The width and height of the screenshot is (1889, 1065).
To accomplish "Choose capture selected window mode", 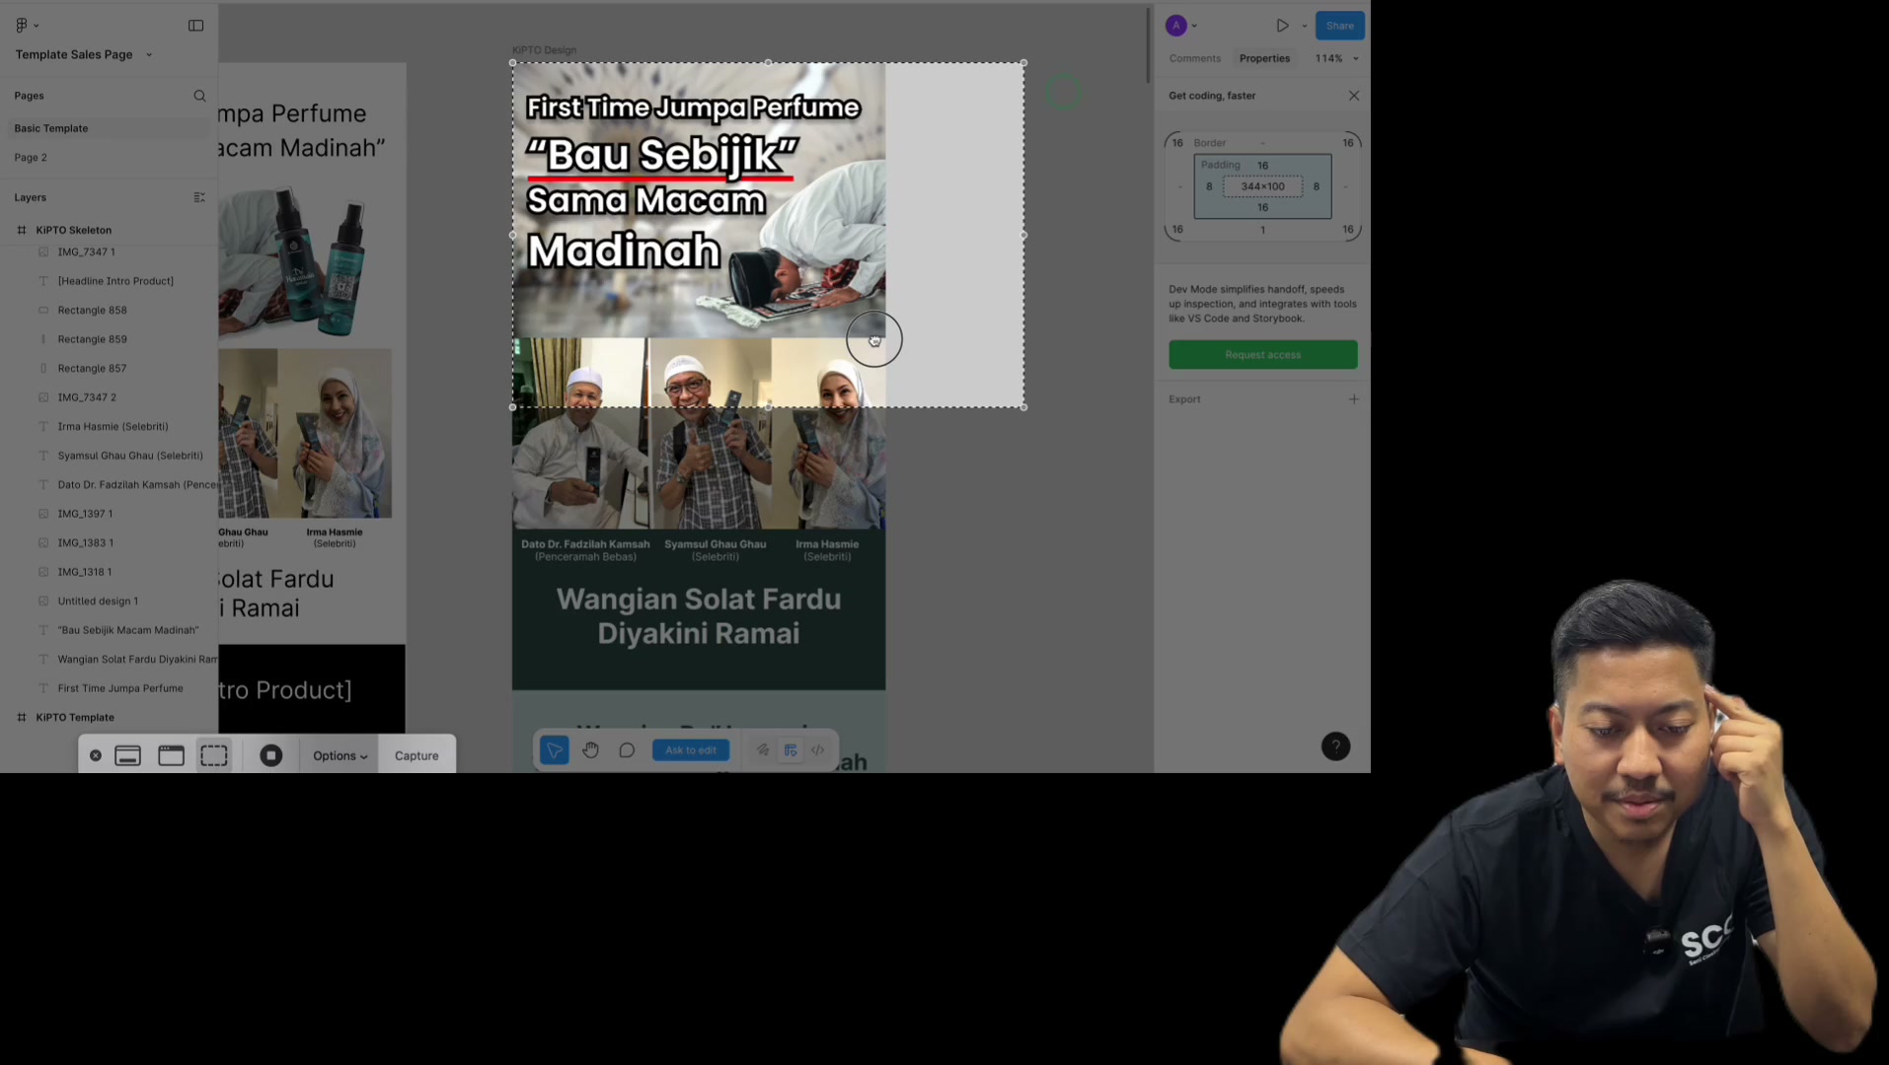I will point(171,755).
